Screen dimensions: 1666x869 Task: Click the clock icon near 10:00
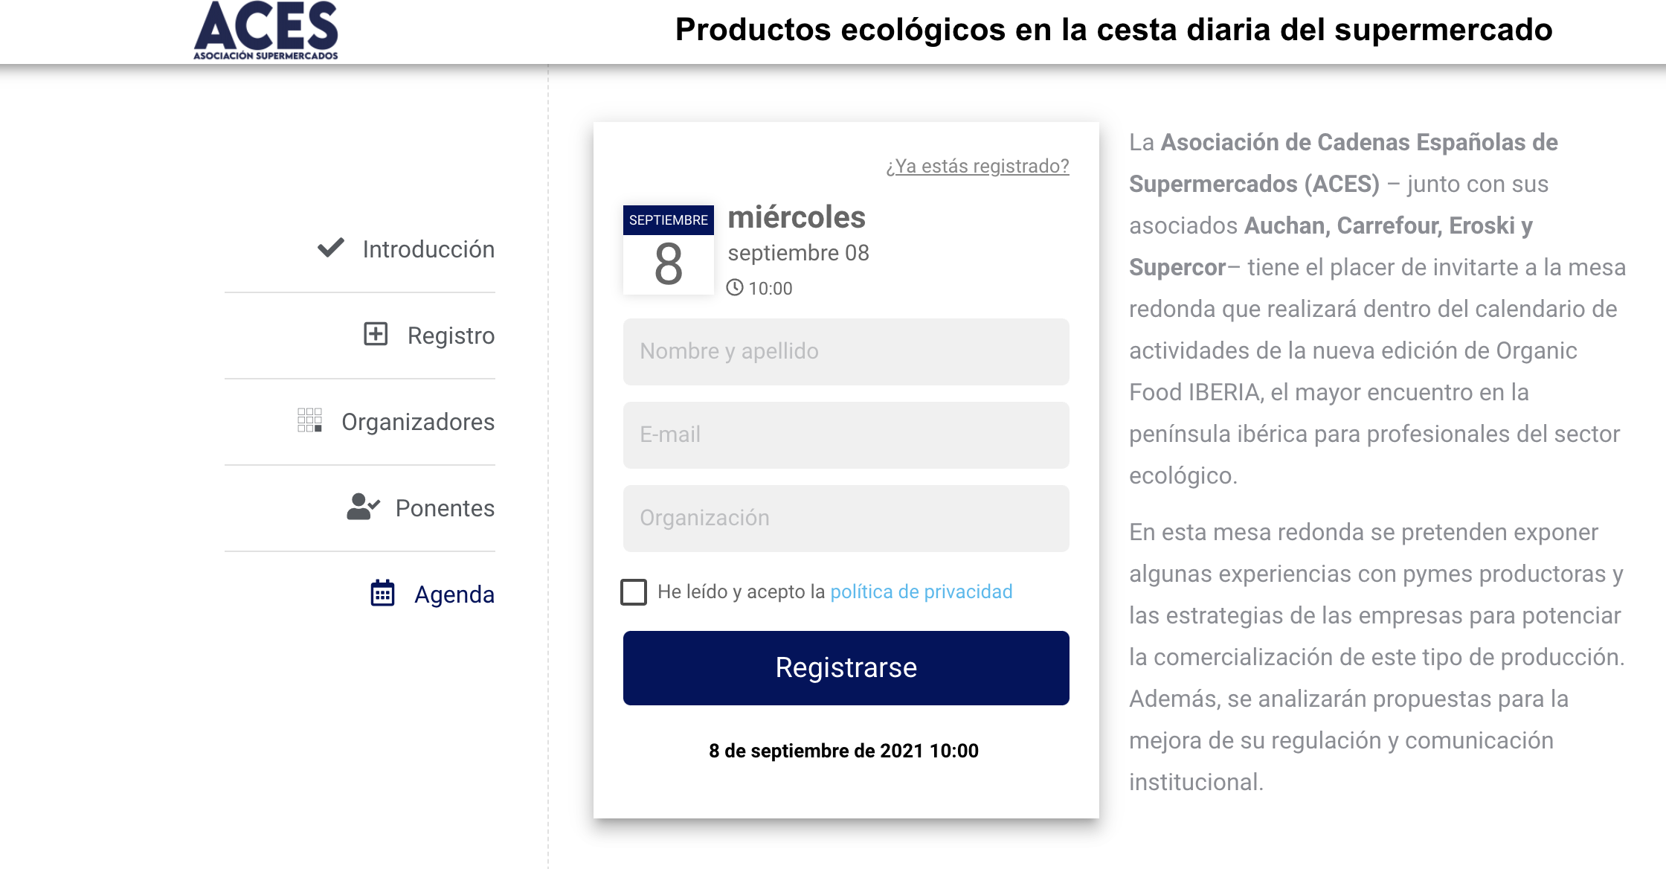(735, 288)
